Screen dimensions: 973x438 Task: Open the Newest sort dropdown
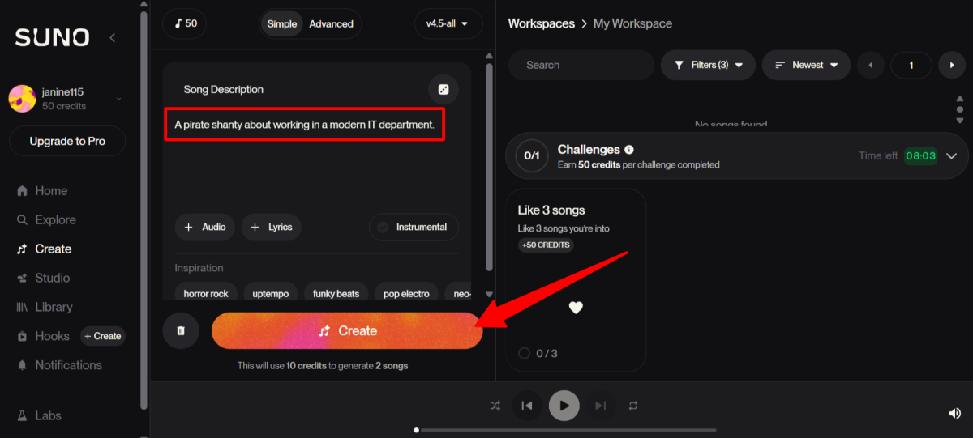coord(806,65)
